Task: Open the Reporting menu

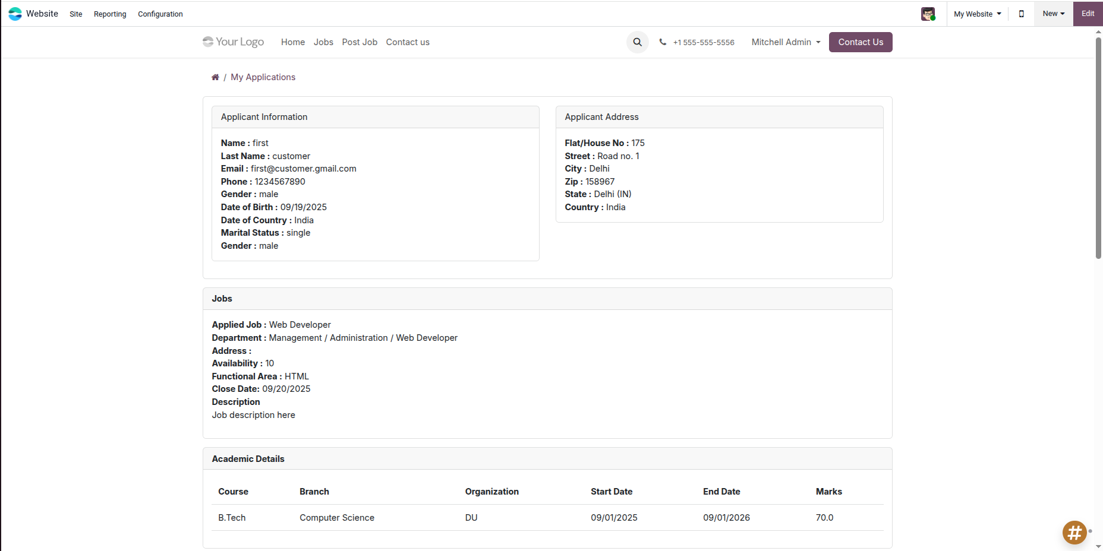Action: tap(110, 14)
